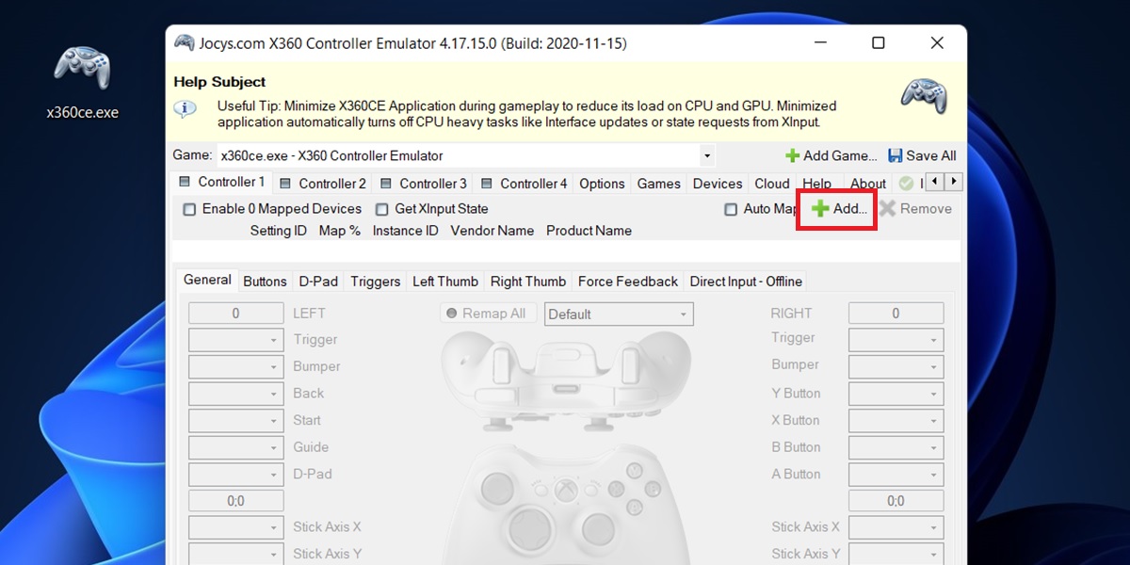1130x565 pixels.
Task: Check the Auto Map checkbox
Action: [731, 209]
